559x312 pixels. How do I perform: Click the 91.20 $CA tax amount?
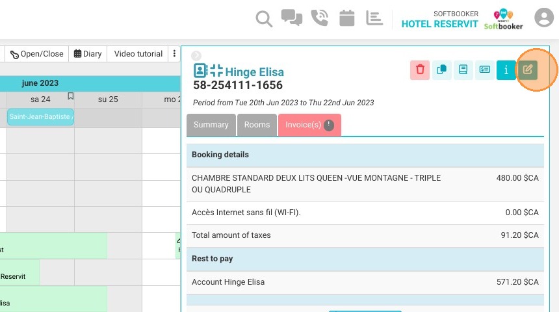(519, 235)
